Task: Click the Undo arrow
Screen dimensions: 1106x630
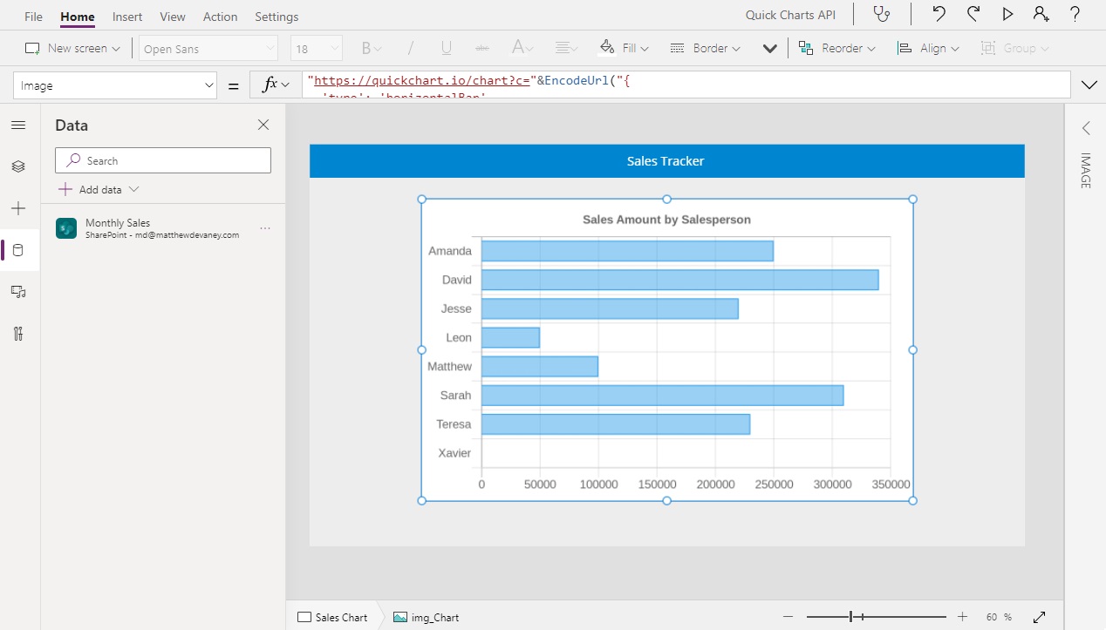Action: tap(939, 14)
